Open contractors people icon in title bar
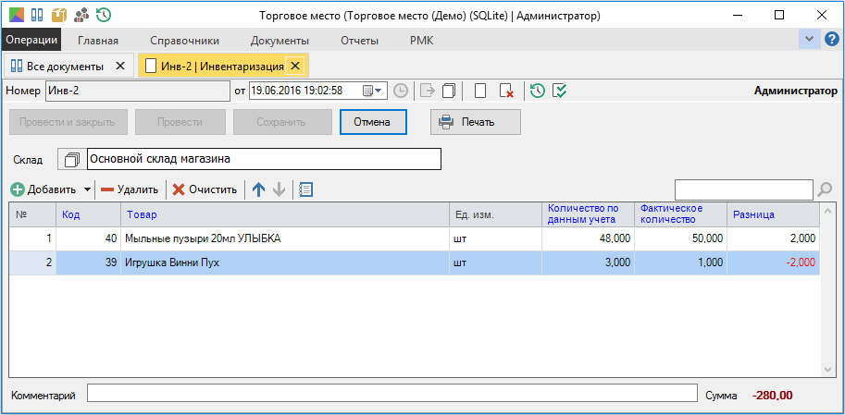This screenshot has height=415, width=845. point(81,15)
